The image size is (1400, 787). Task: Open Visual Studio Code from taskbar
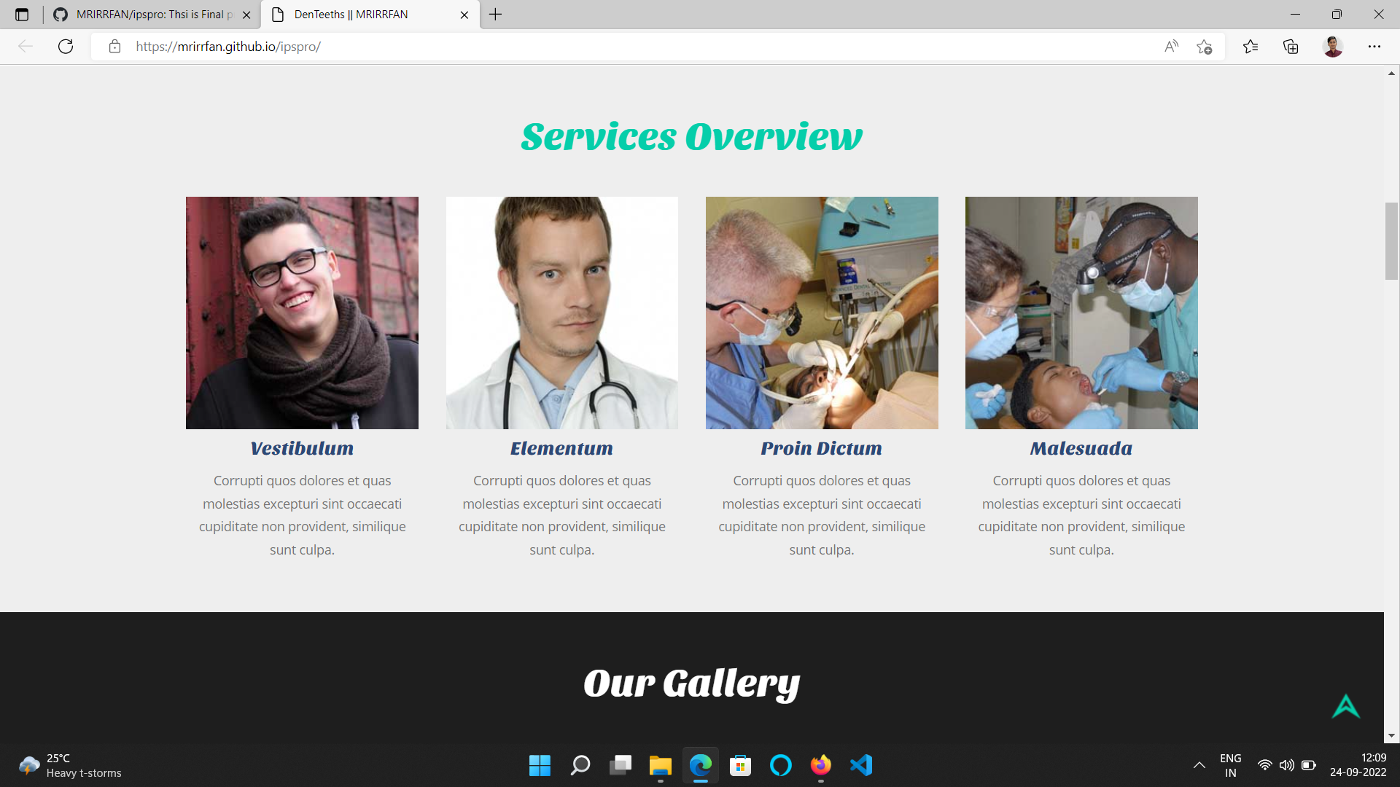tap(861, 765)
